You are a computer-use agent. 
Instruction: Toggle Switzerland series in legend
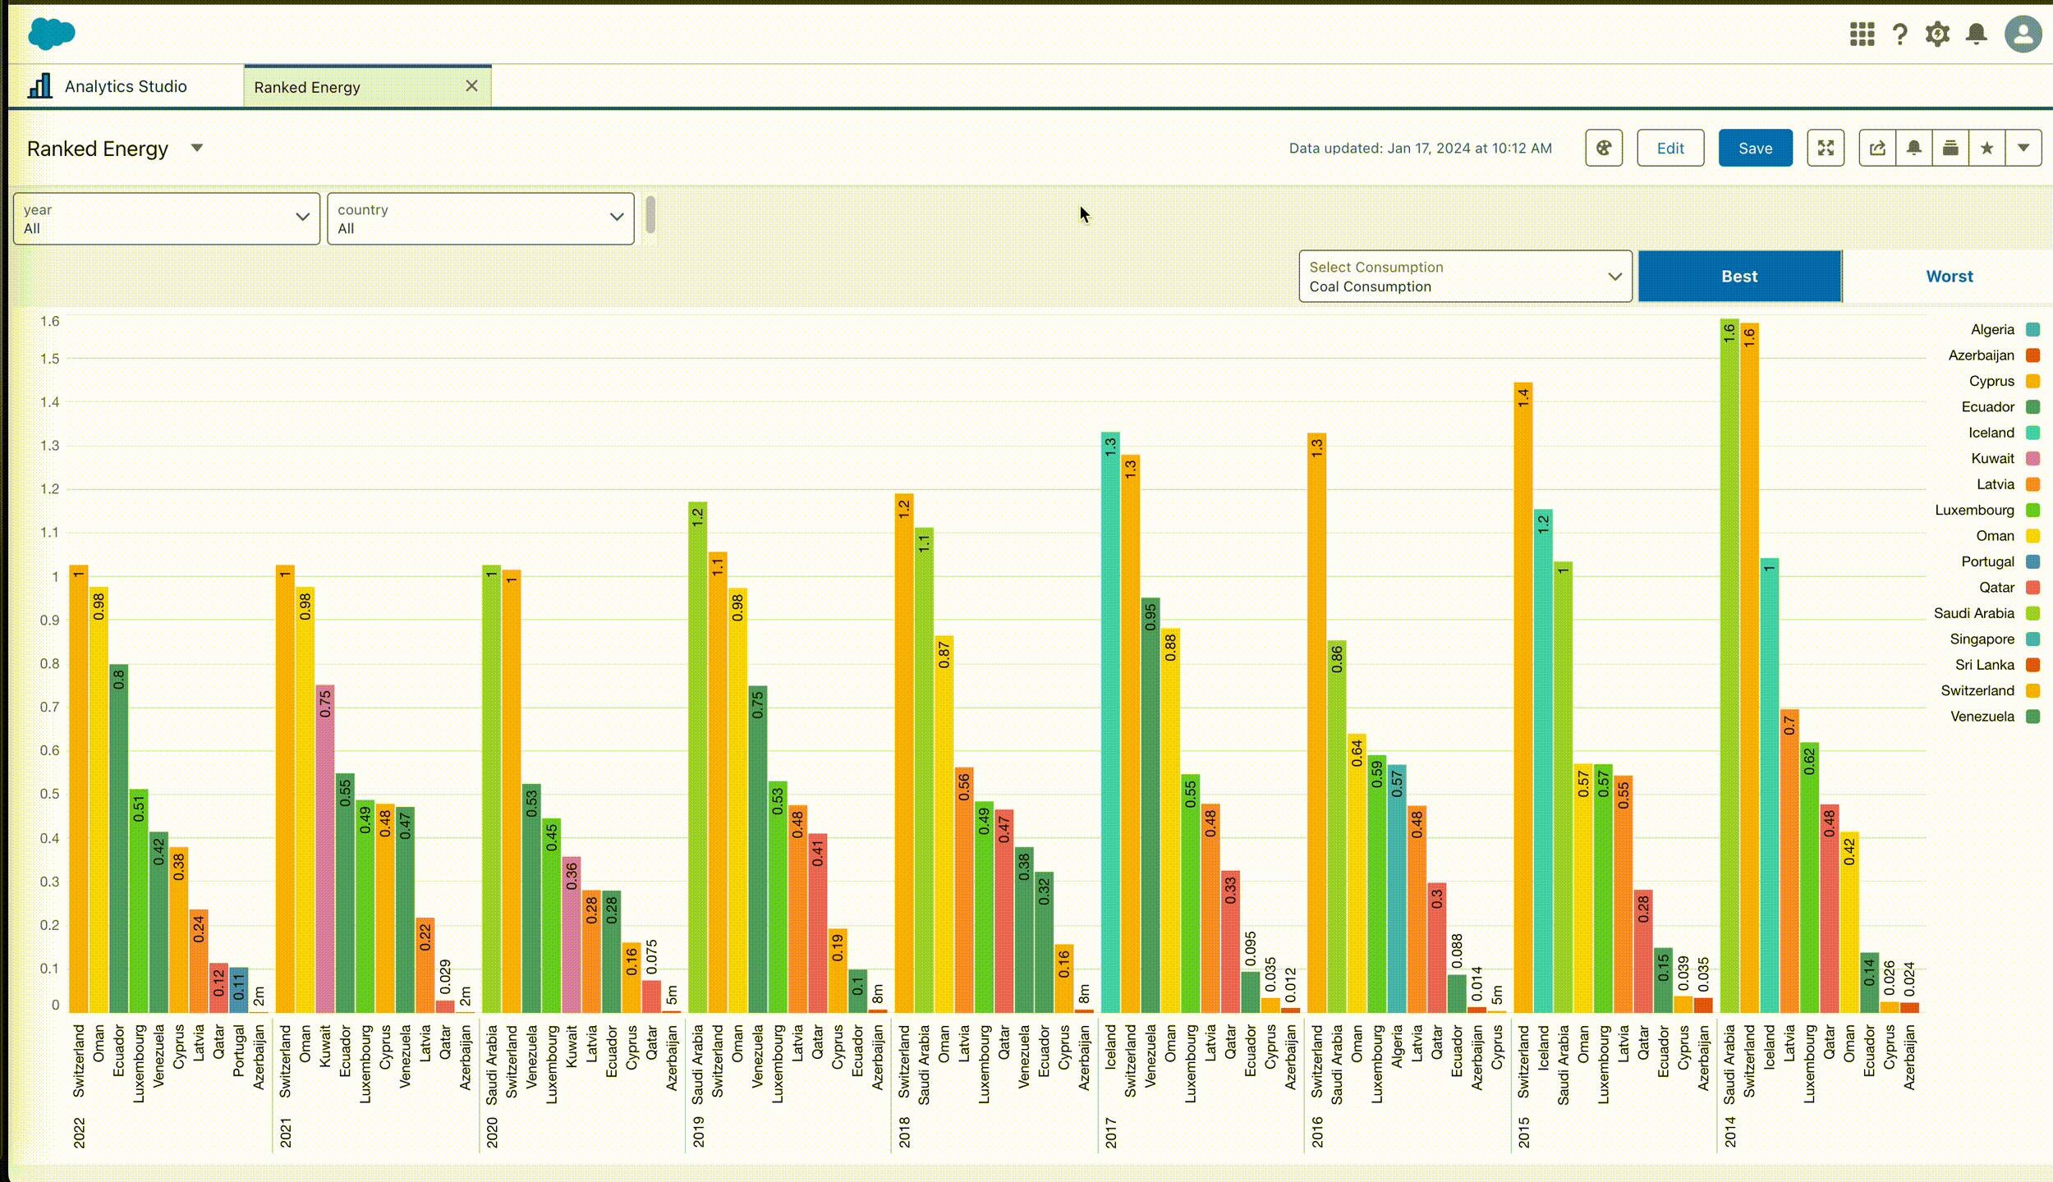tap(1977, 690)
